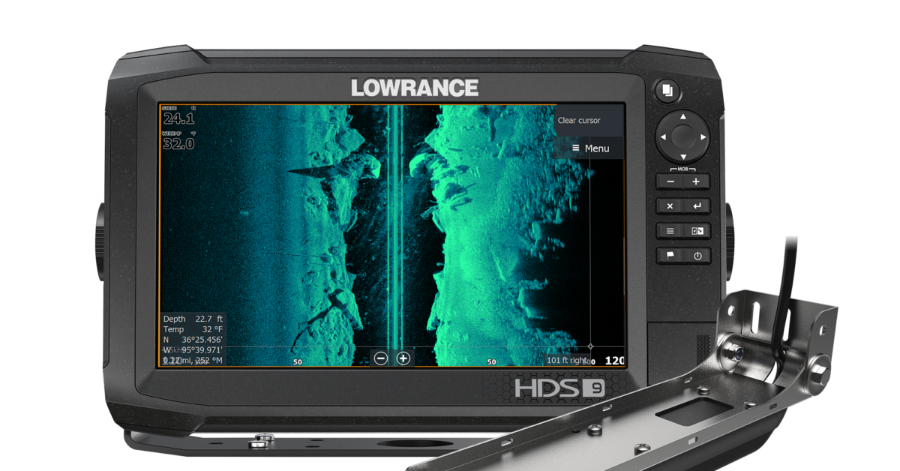Click the left-side 50 range marker

pyautogui.click(x=298, y=362)
